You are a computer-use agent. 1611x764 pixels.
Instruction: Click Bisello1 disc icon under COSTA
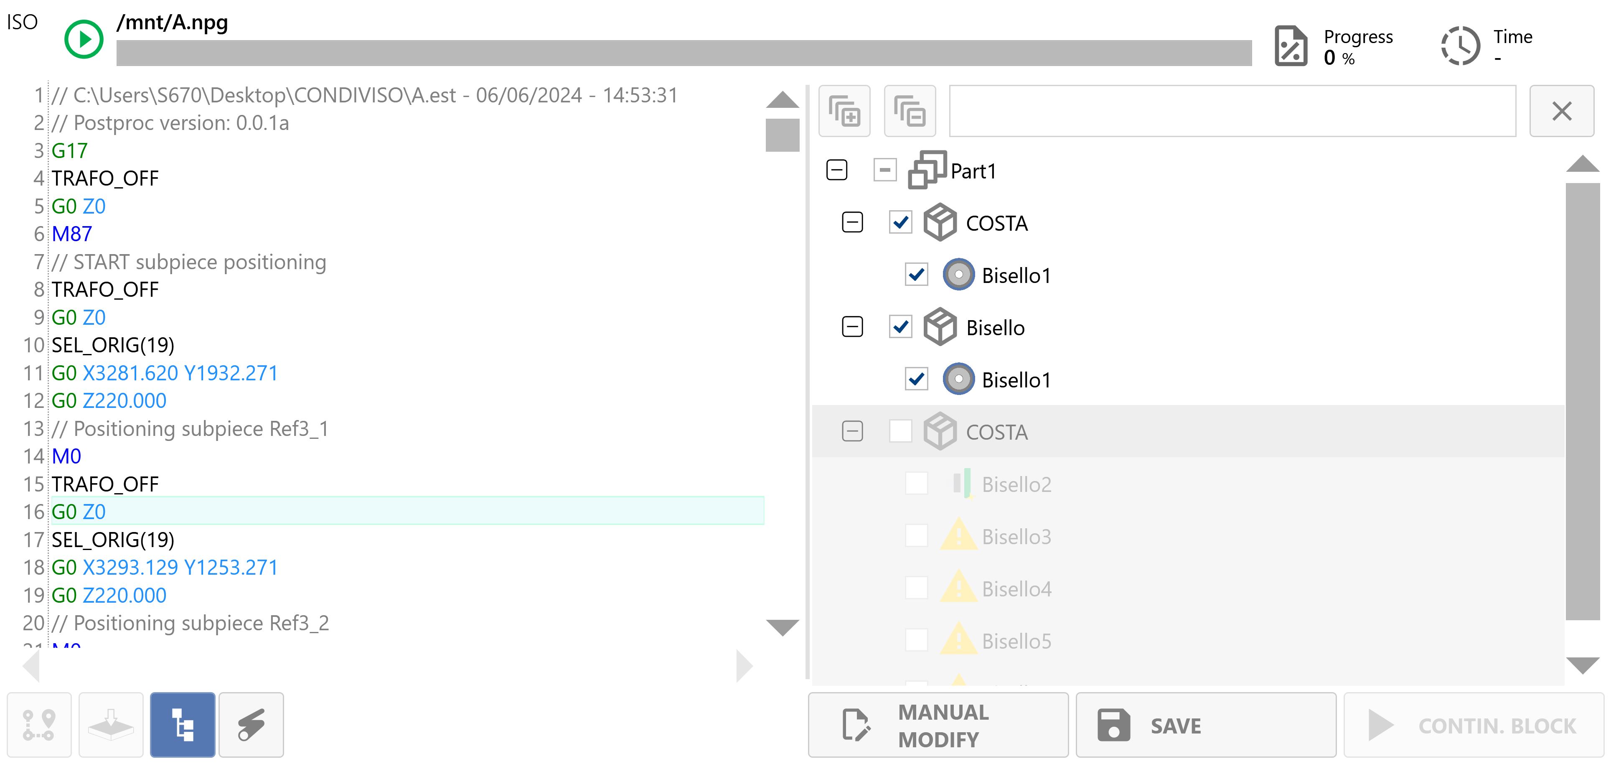click(x=958, y=275)
